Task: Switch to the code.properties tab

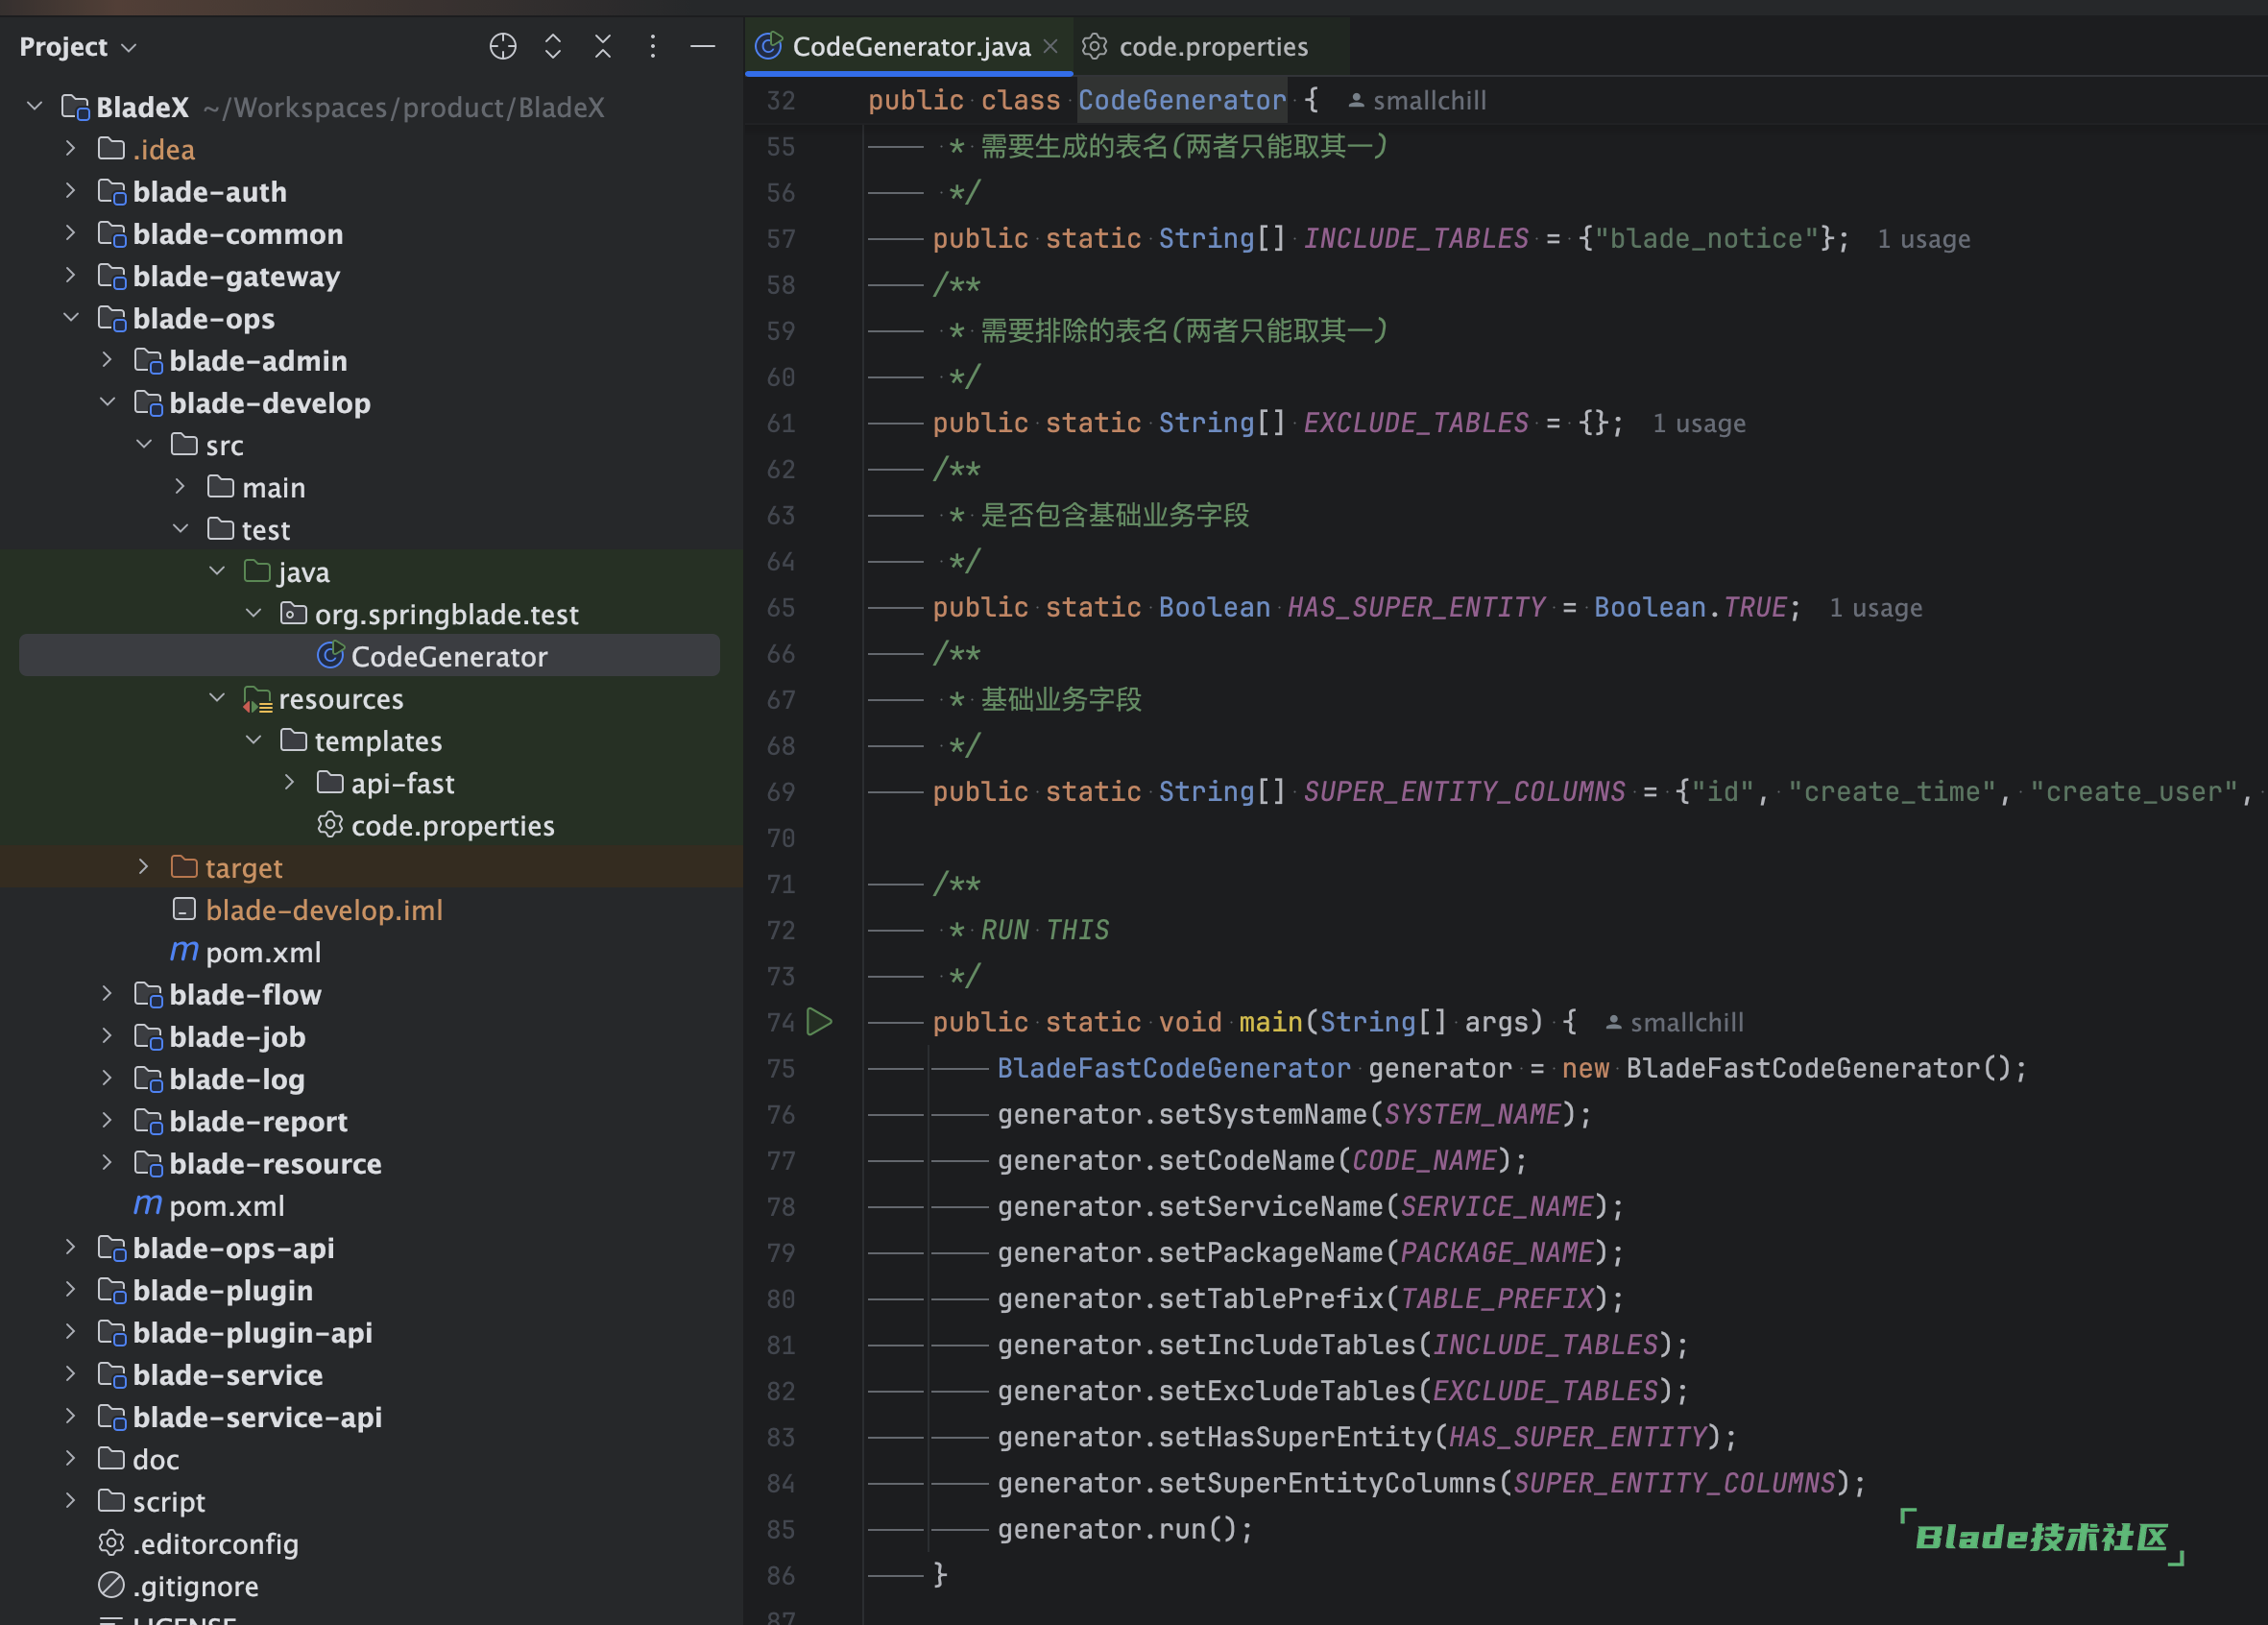Action: coord(1212,46)
